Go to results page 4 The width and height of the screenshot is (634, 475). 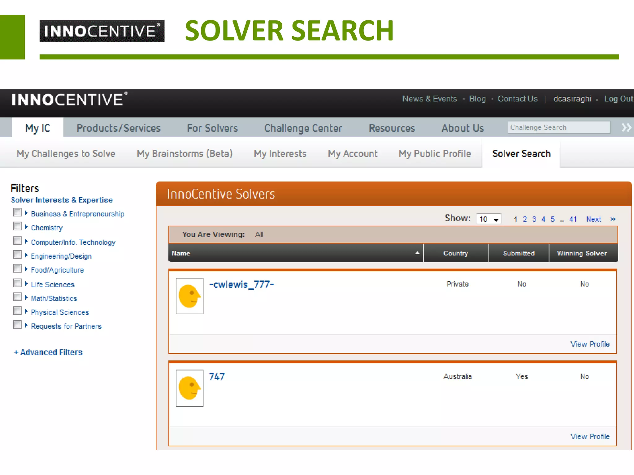543,219
